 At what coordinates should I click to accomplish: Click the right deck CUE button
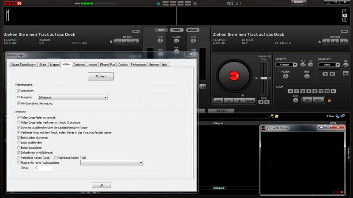[218, 101]
